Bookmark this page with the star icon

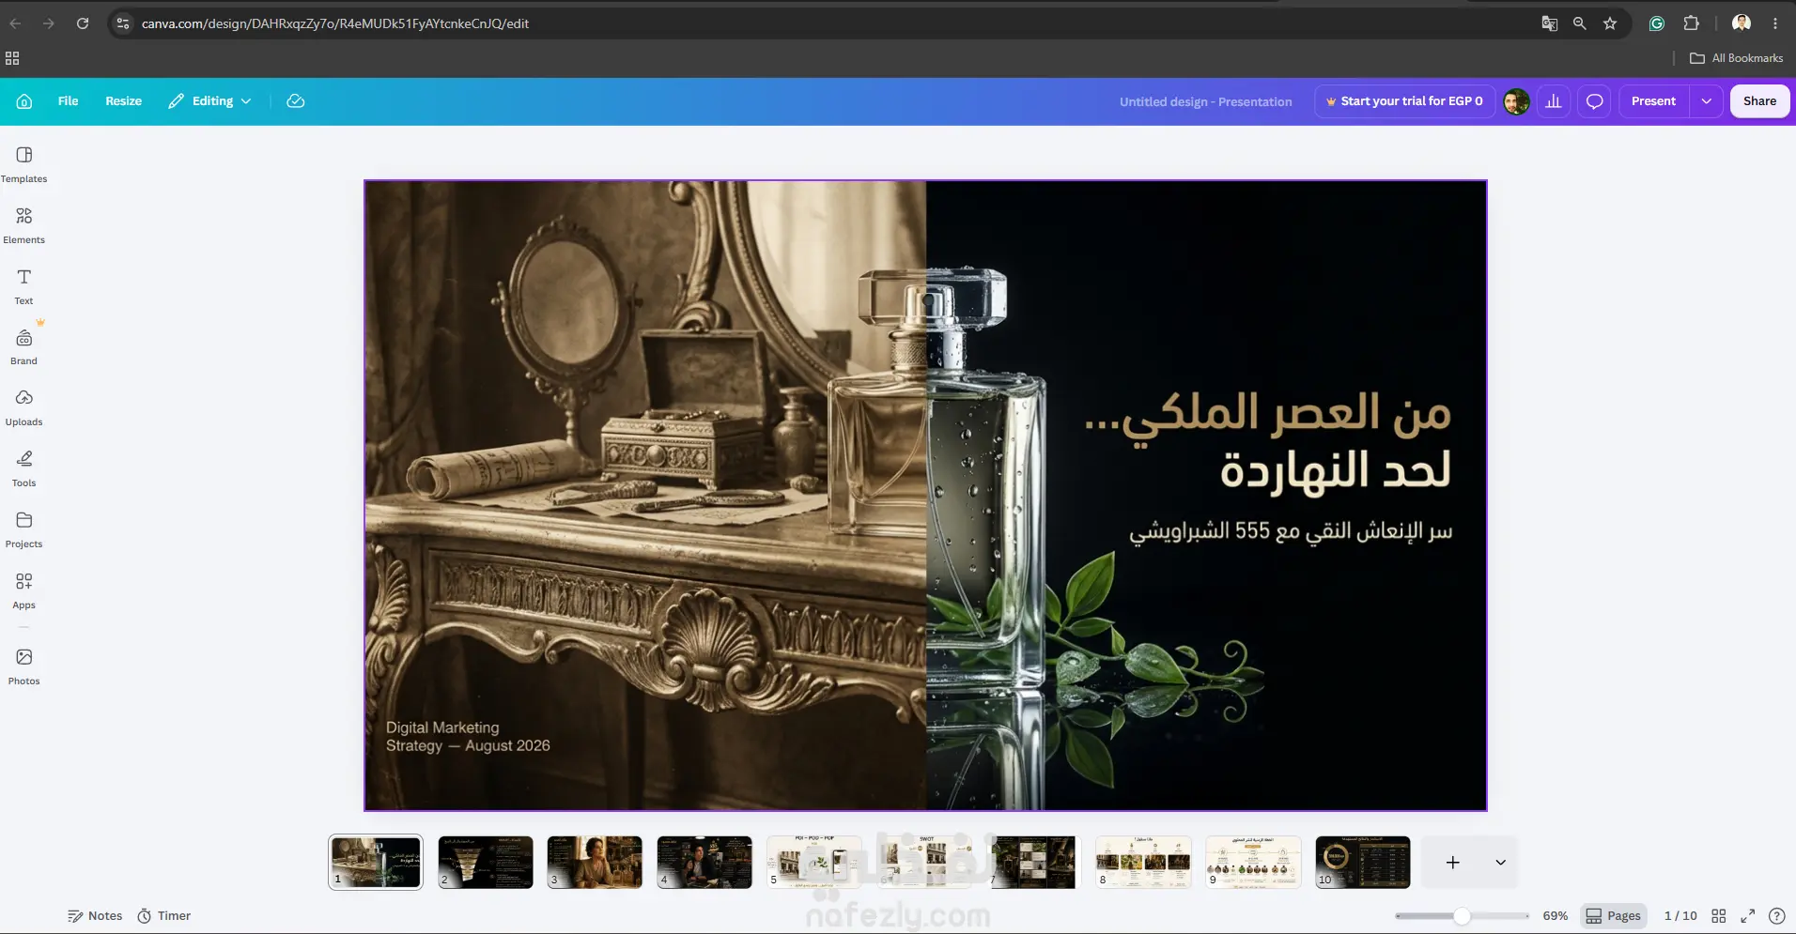click(1610, 23)
